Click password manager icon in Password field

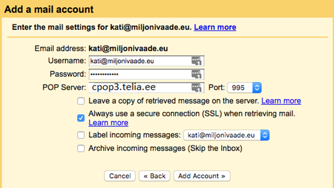[x=196, y=74]
